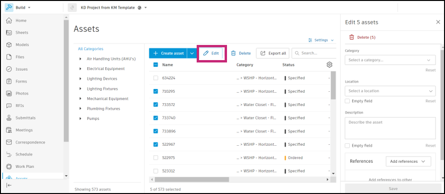Click the Edit button in toolbar
Screen dimensions: 445x194
click(x=211, y=53)
